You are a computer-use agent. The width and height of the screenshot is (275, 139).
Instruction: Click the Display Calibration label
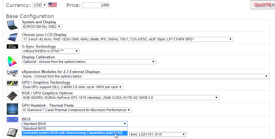tap(38, 57)
